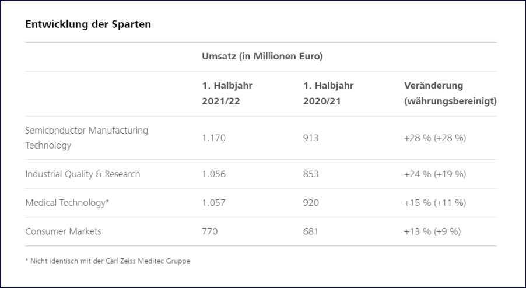Viewport: 526px width, 288px height.
Task: Click the "Umsatz (in Millionen Euro)" header
Action: (x=262, y=57)
